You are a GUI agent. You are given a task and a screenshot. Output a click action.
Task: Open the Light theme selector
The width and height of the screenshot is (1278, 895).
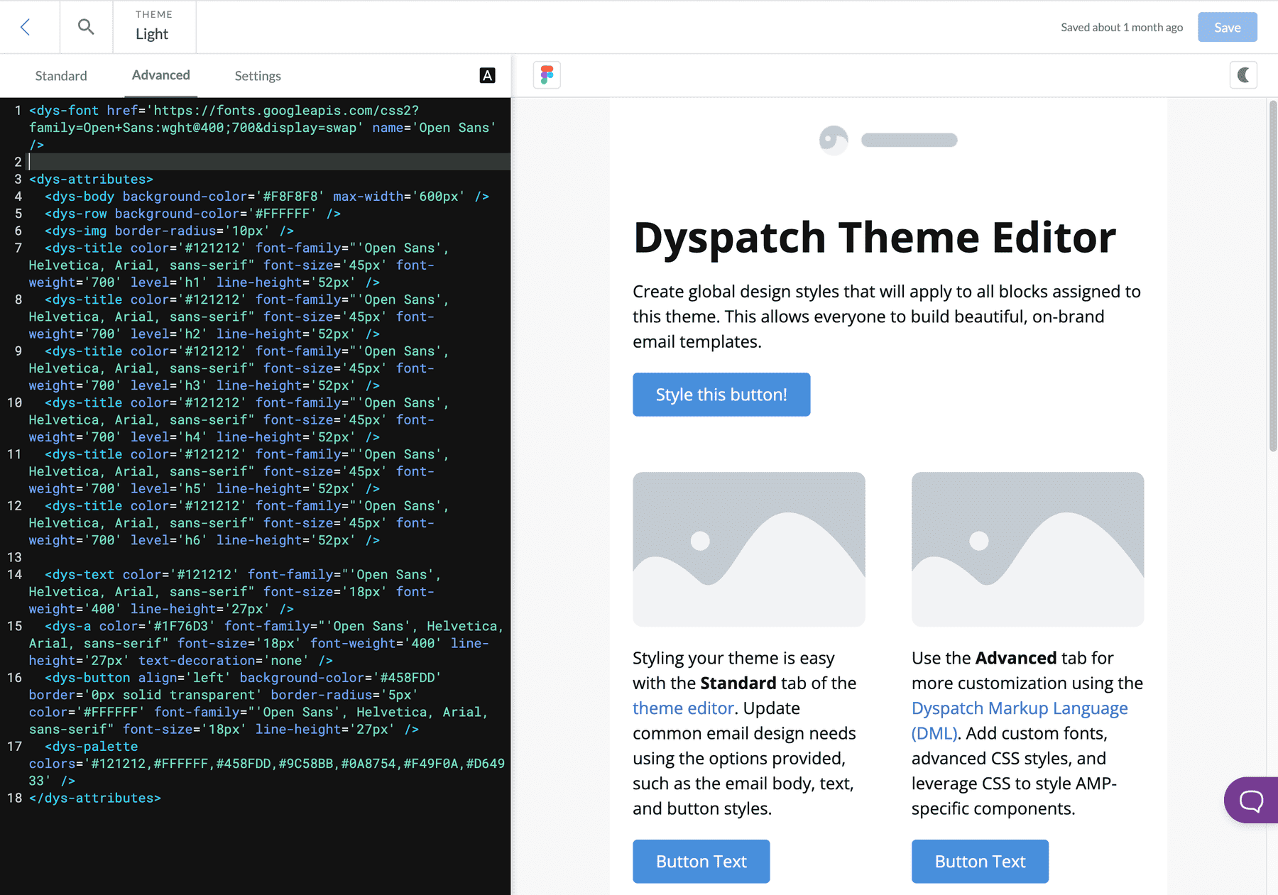click(x=153, y=27)
